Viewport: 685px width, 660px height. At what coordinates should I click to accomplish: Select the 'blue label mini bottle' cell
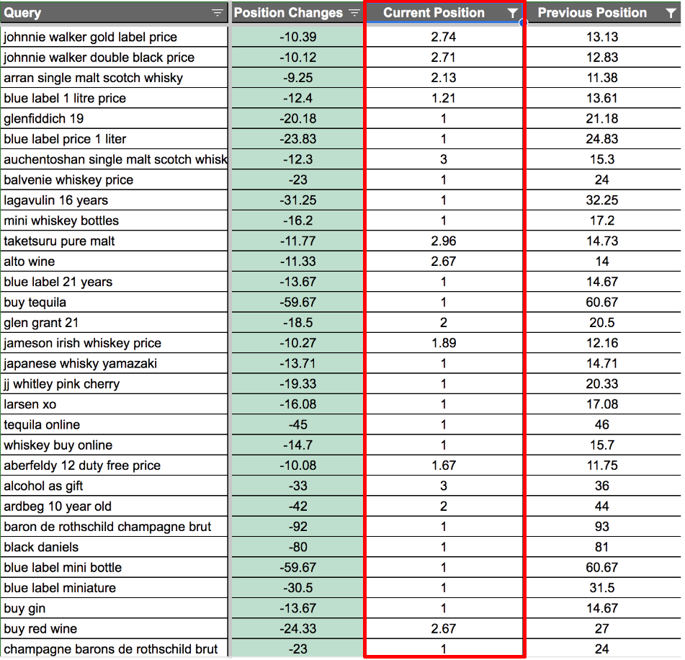coord(115,567)
